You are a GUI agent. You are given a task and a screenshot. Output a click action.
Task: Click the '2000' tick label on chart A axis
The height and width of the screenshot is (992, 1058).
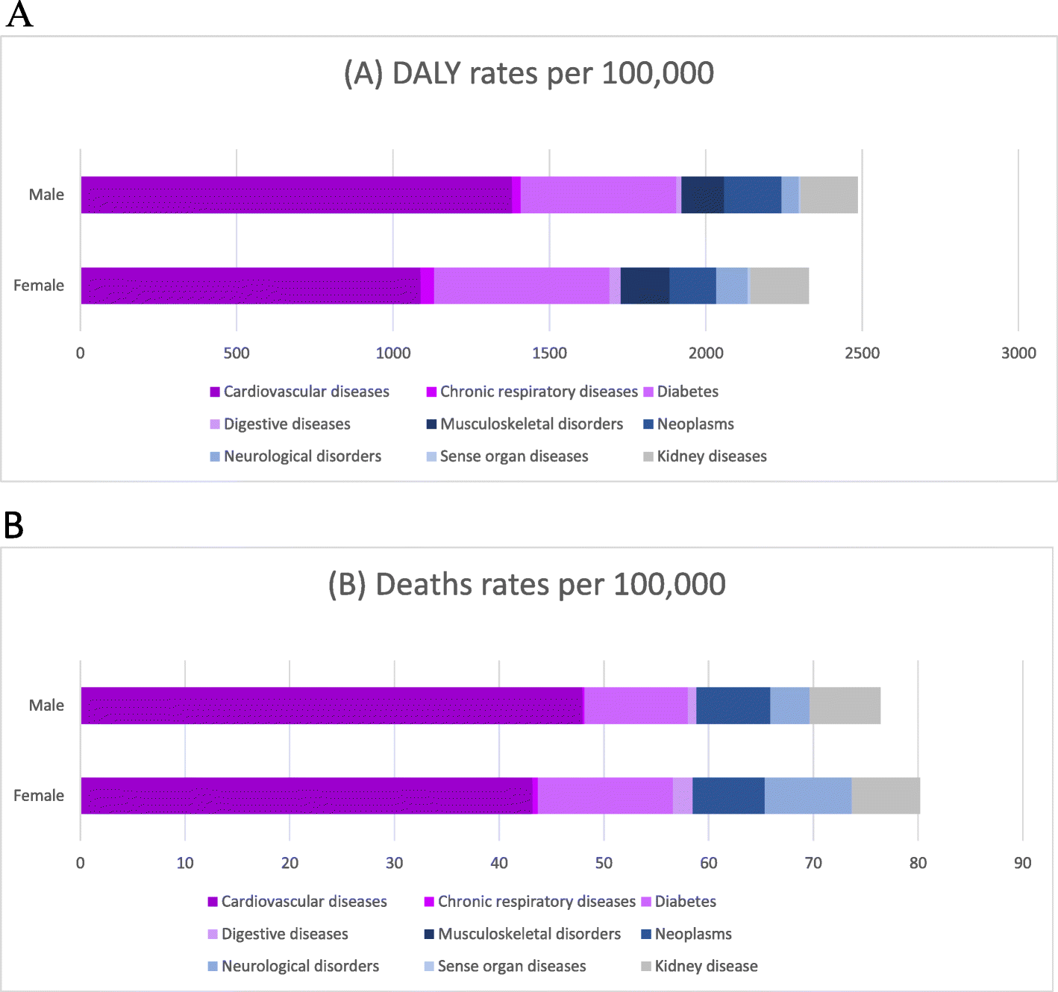706,354
